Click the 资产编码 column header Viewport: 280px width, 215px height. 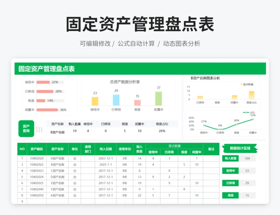pos(37,149)
